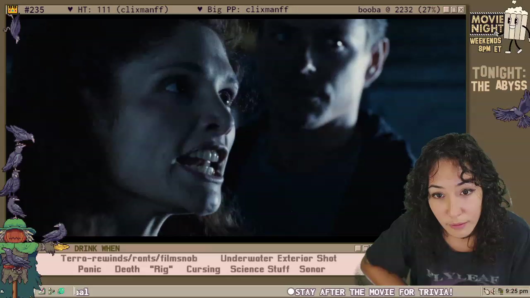The image size is (530, 298).
Task: Launch Internet Explorer from quick launch
Action: pyautogui.click(x=61, y=291)
